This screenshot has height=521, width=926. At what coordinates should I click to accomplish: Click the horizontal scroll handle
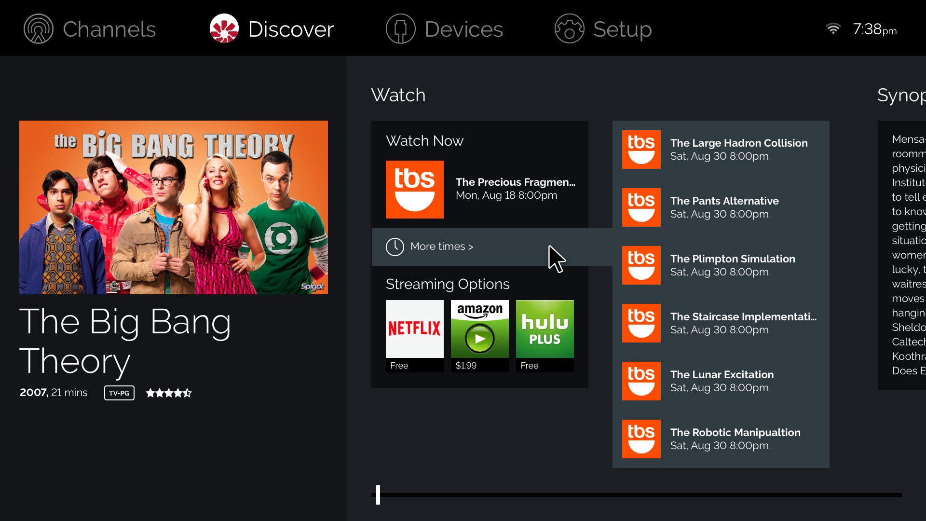coord(378,495)
